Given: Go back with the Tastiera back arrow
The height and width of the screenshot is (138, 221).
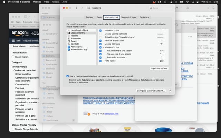Looking at the screenshot, I should 76,8.
